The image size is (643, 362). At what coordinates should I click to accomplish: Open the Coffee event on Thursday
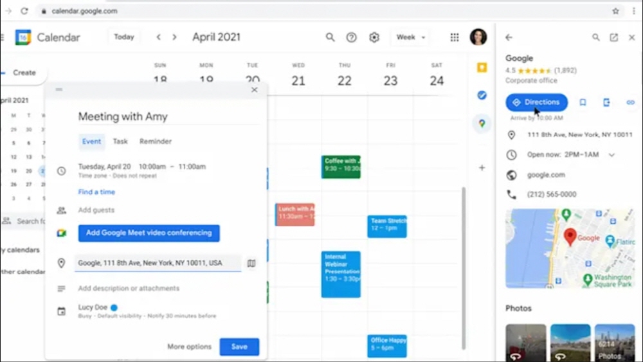341,167
